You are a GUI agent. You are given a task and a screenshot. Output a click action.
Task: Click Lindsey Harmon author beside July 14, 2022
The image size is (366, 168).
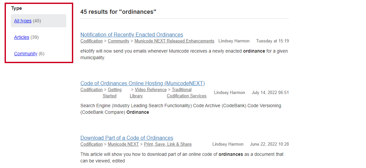pos(229,92)
